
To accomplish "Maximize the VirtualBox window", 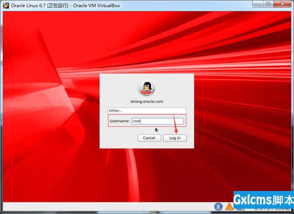I will point(268,4).
